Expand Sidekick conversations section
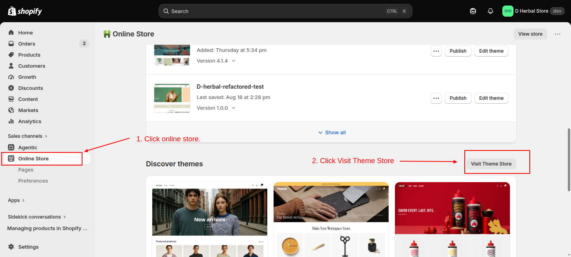The height and width of the screenshot is (257, 571). [37, 217]
